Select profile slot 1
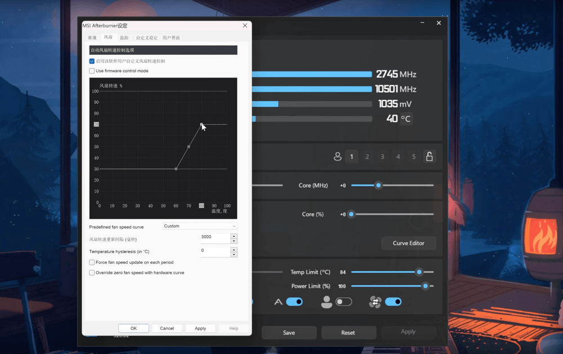 (x=351, y=157)
